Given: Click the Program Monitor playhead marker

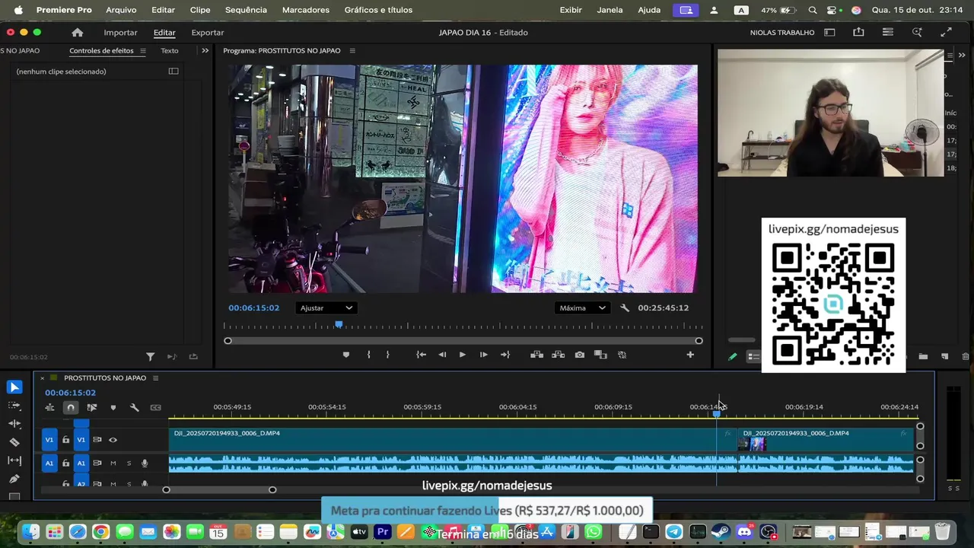Looking at the screenshot, I should (x=339, y=325).
